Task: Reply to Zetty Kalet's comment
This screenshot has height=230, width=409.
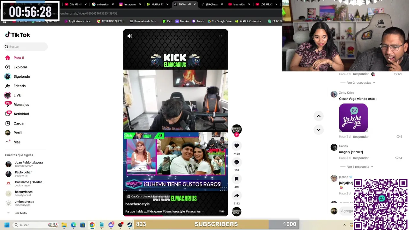Action: [361, 137]
